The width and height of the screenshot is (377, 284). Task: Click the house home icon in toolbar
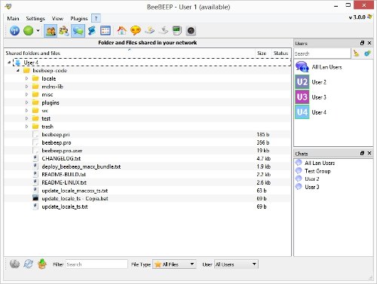pyautogui.click(x=122, y=31)
